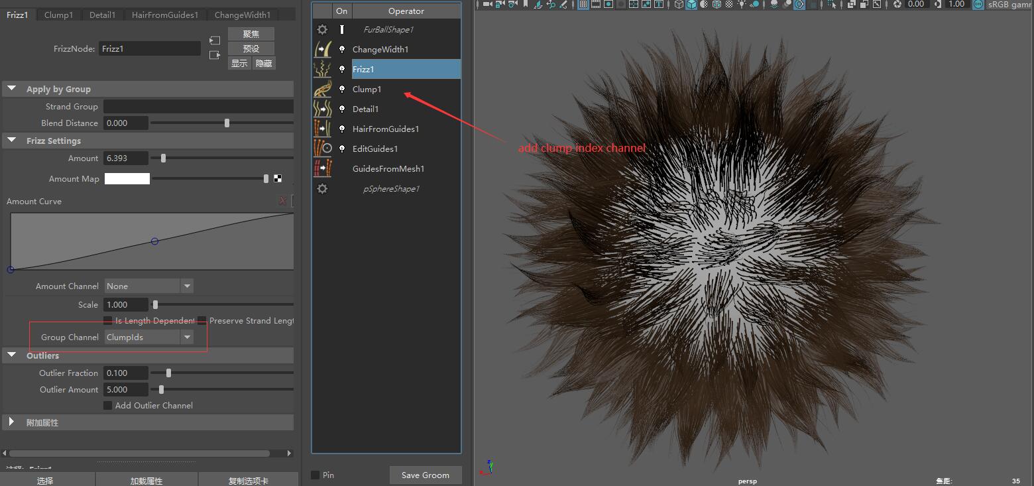The width and height of the screenshot is (1034, 486).
Task: Click the FurBallShape1 gear icon
Action: 322,30
